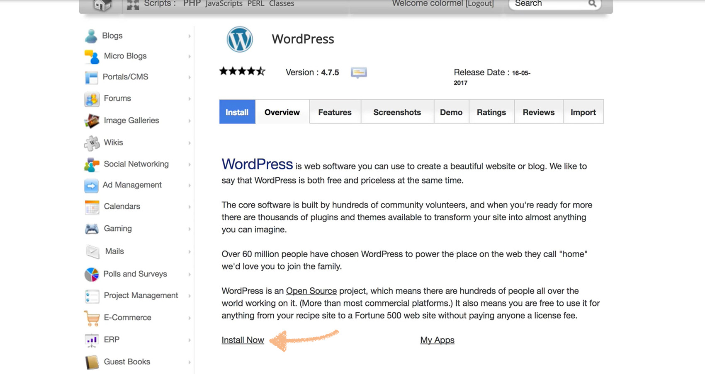Select the Install tab
The height and width of the screenshot is (374, 705).
237,112
